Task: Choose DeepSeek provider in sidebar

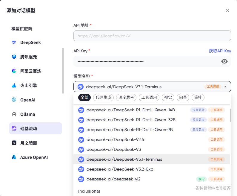Action: pos(36,42)
